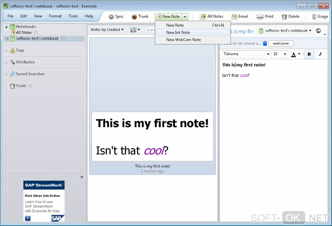The image size is (332, 226).
Task: Open the View menu
Action: point(38,16)
